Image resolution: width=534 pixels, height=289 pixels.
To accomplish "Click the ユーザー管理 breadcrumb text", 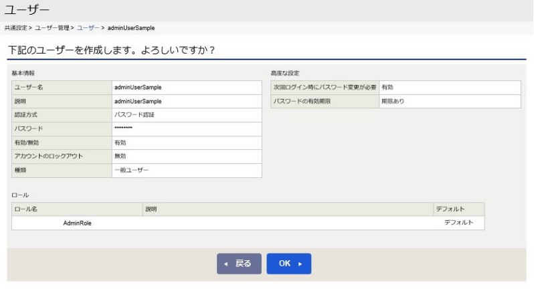I will pos(52,28).
